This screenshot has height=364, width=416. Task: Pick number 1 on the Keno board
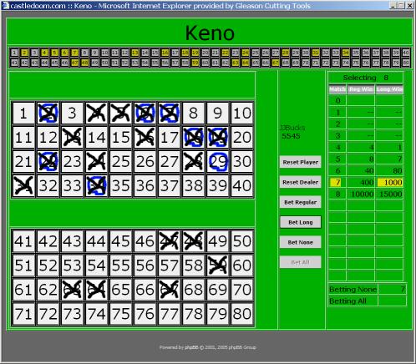[23, 114]
